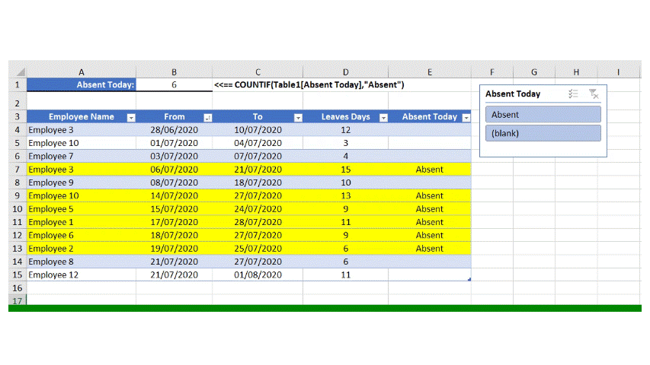Select row 7 header
Viewport: 650px width, 365px height.
coord(18,170)
